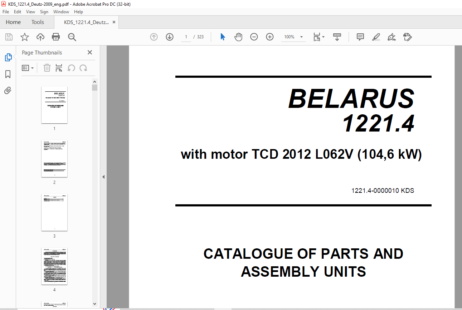Click the stamp tool icon
Viewport: 462px width, 310px height.
point(407,37)
